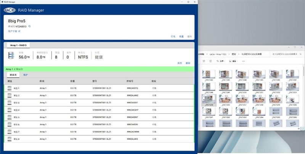The height and width of the screenshot is (154, 305).
Task: Open 设置 in the 8big Pro5 panel
Action: pos(181,37)
